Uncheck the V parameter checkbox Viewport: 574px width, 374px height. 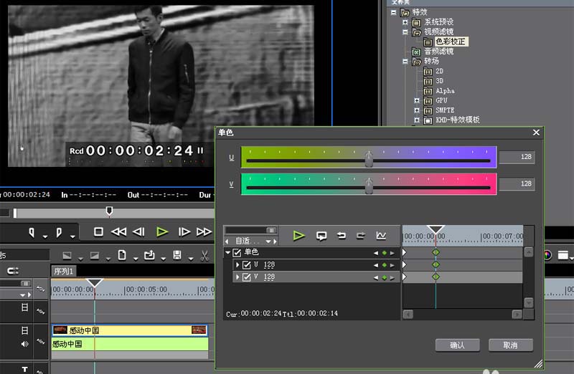tap(247, 277)
